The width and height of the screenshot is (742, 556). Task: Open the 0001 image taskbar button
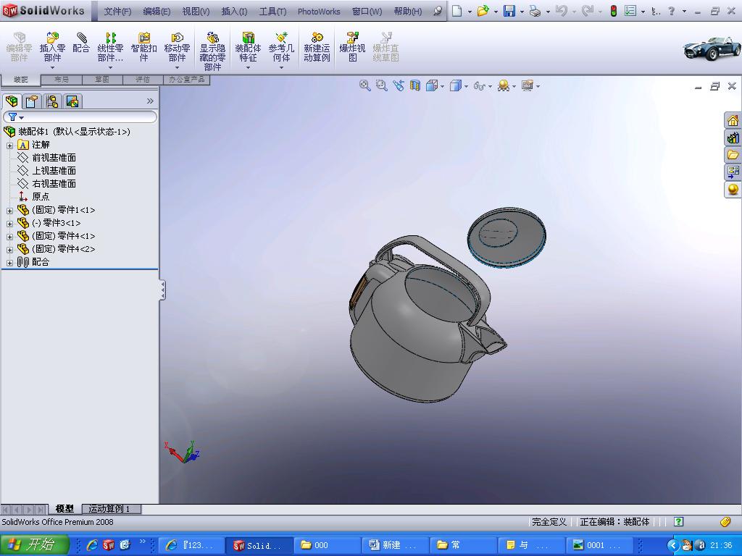click(x=599, y=545)
